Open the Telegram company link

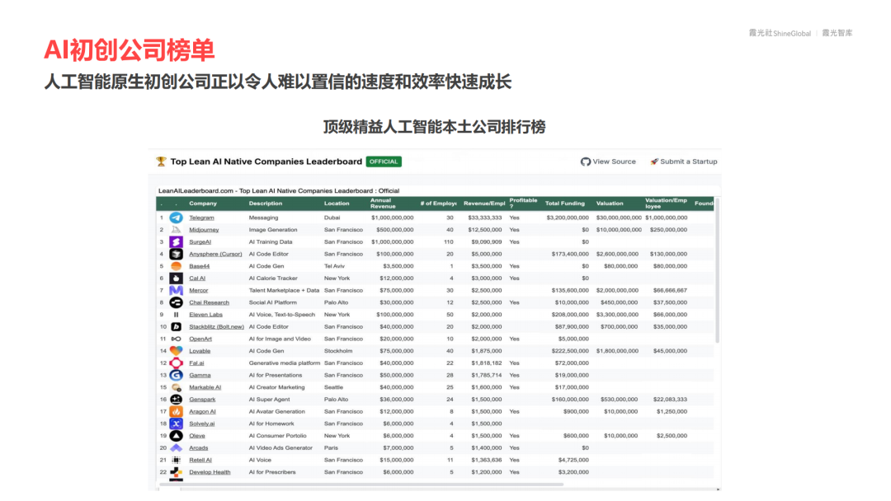[201, 218]
